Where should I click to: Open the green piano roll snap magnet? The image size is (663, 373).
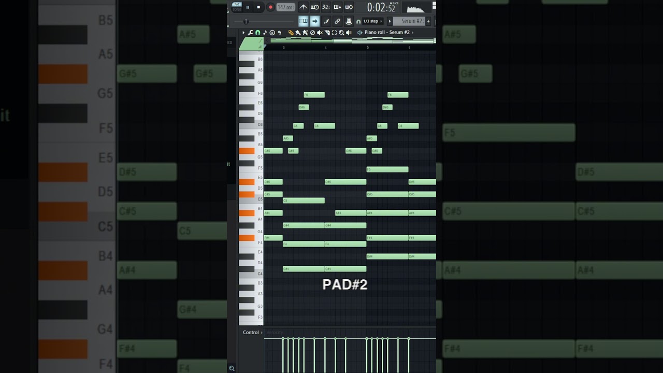[x=257, y=33]
